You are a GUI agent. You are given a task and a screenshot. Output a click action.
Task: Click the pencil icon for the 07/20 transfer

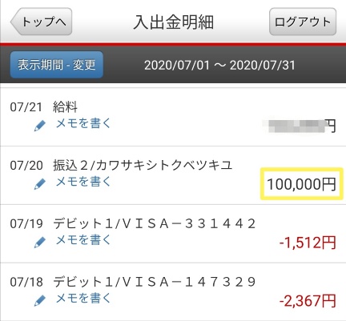pyautogui.click(x=40, y=184)
